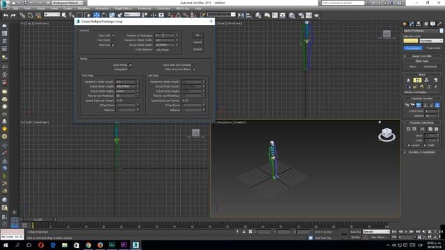Select the Jump gait icon in Footstep Creation

(437, 105)
